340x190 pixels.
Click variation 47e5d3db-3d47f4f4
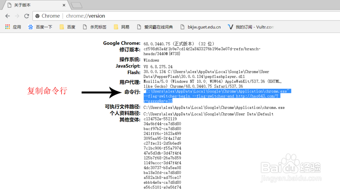click(162, 153)
